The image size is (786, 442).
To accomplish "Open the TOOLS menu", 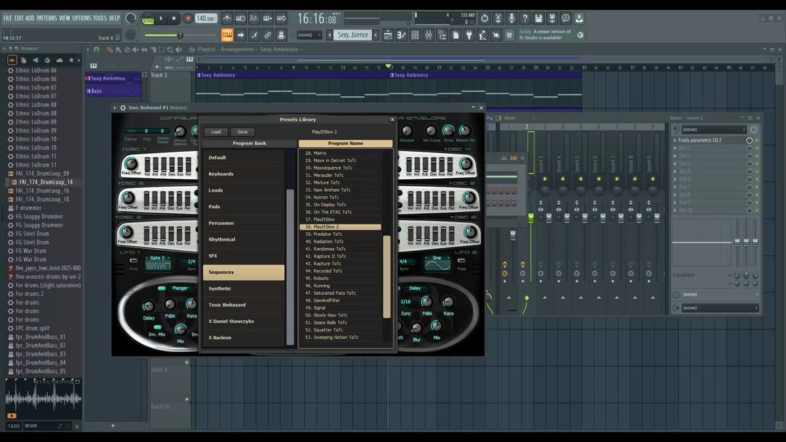I will 100,18.
